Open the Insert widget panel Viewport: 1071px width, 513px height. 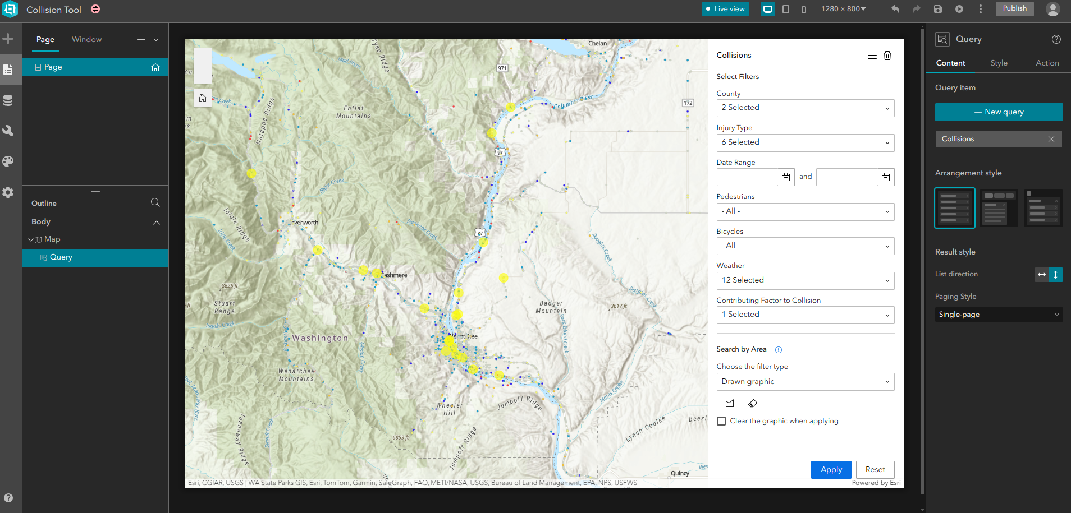[x=8, y=38]
